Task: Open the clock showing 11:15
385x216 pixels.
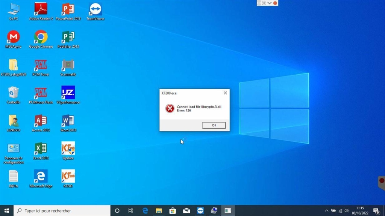Action: pyautogui.click(x=360, y=211)
